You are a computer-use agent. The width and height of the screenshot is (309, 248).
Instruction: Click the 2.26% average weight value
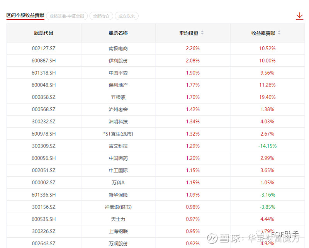point(193,48)
